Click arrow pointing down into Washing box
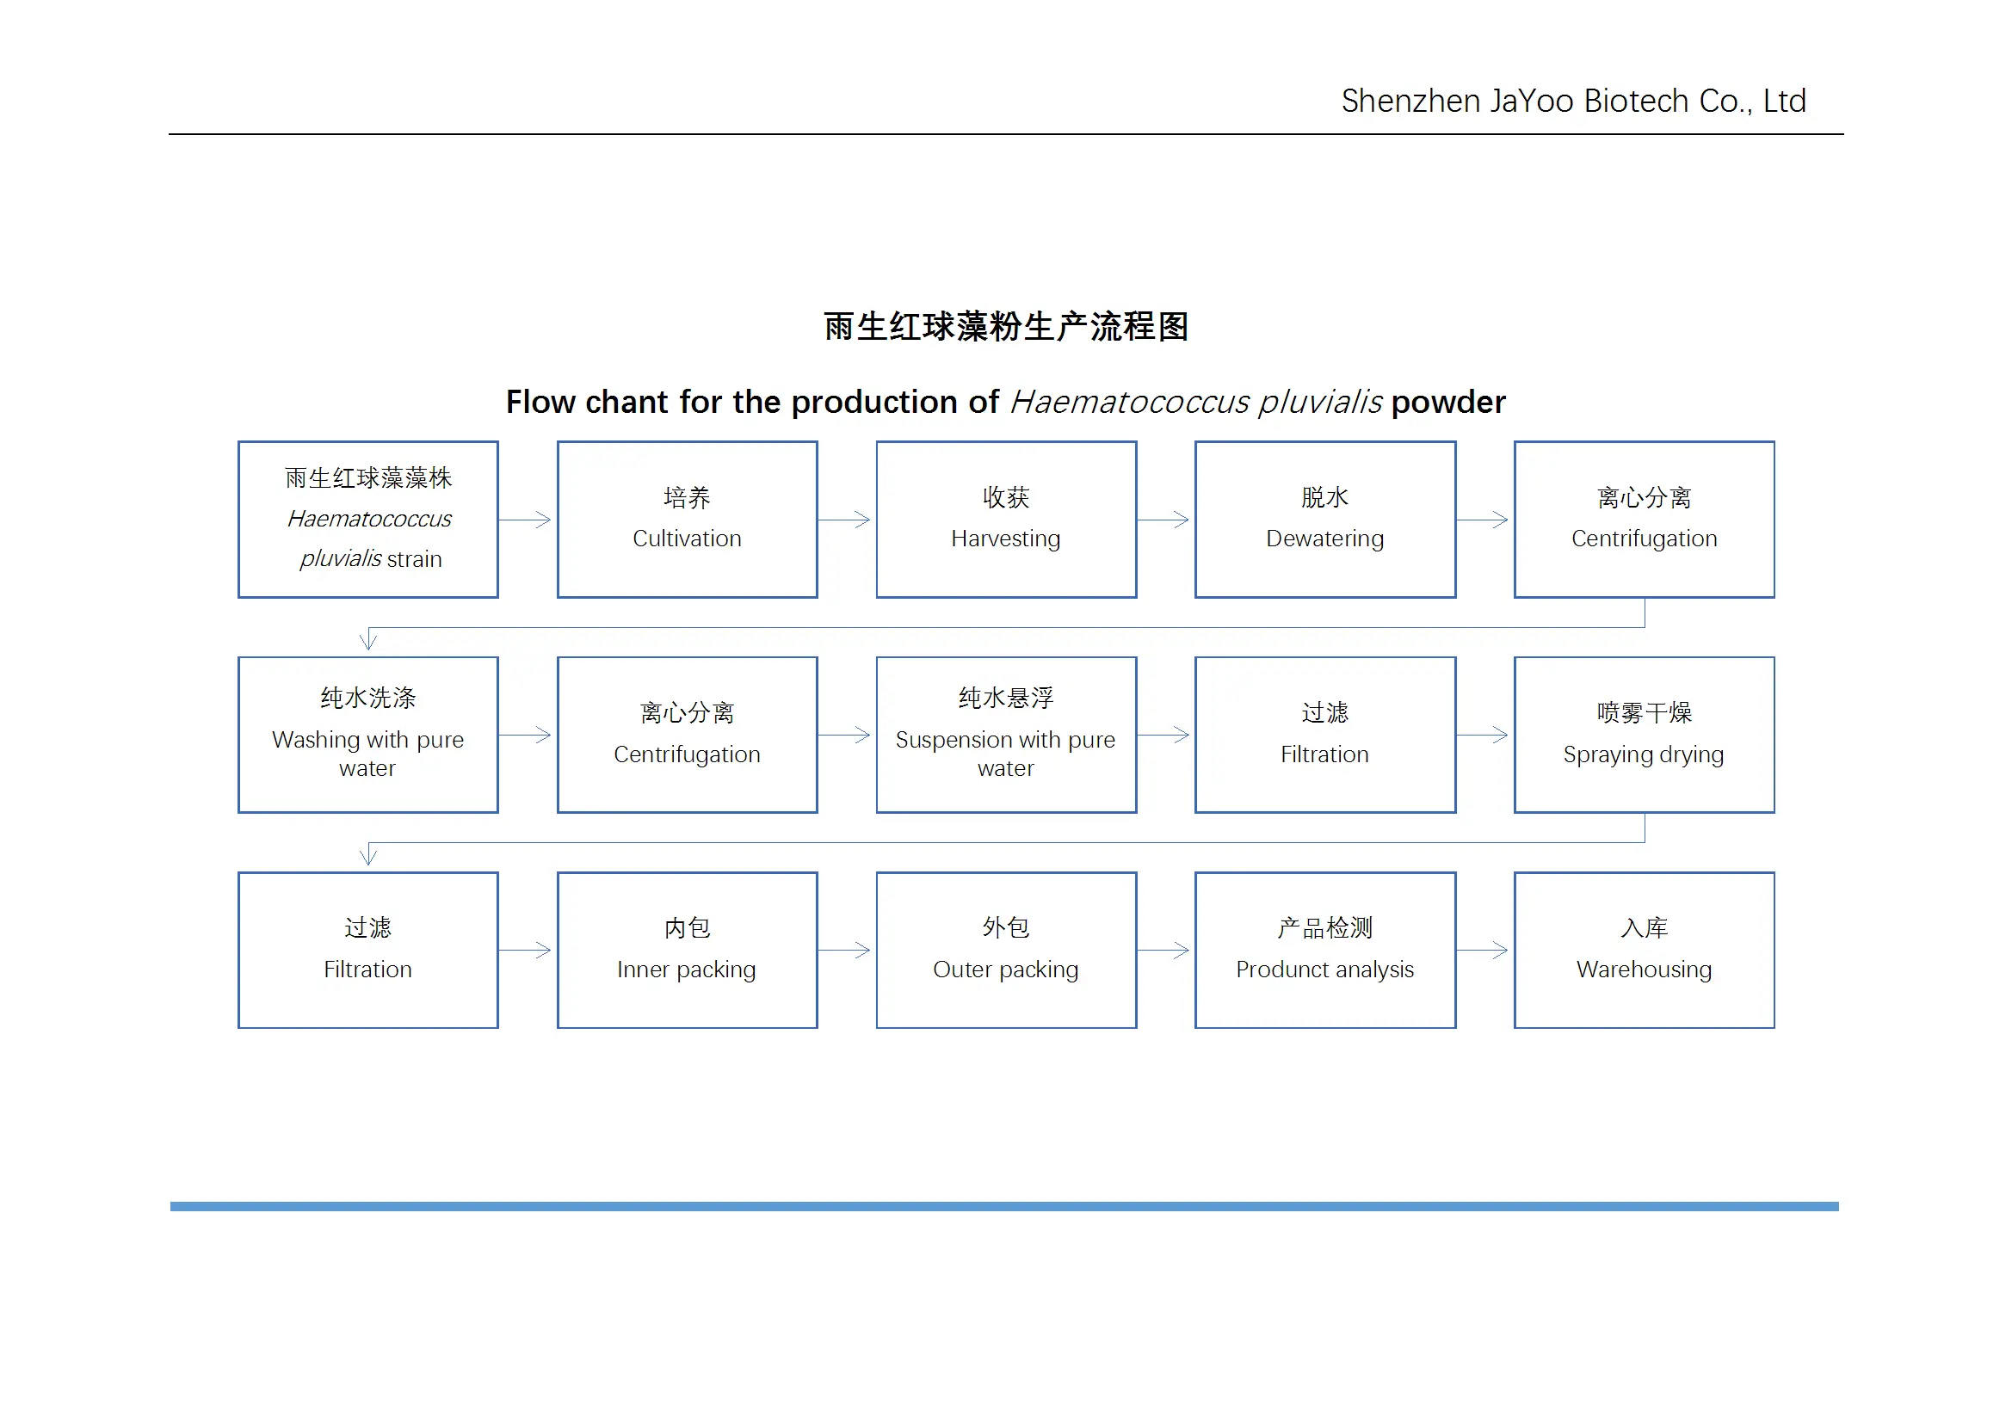2012x1422 pixels. click(368, 639)
